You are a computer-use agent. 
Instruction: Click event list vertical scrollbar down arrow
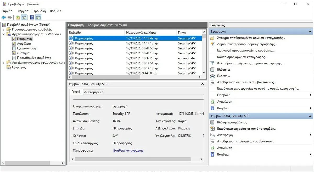(204, 73)
